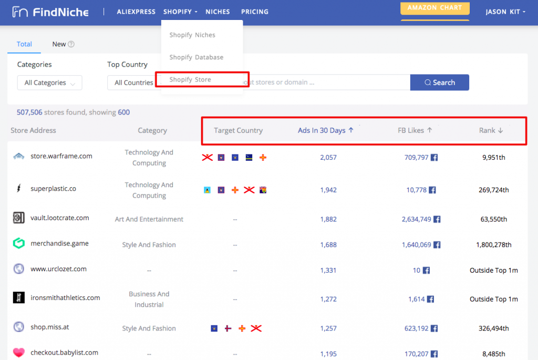Open the shop.miss.at store link

[x=50, y=327]
